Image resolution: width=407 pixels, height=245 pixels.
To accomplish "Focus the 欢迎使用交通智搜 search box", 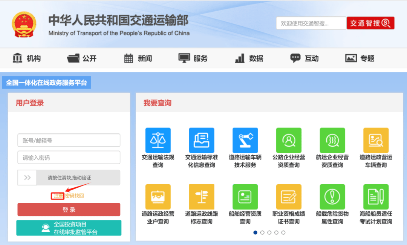I will (311, 23).
